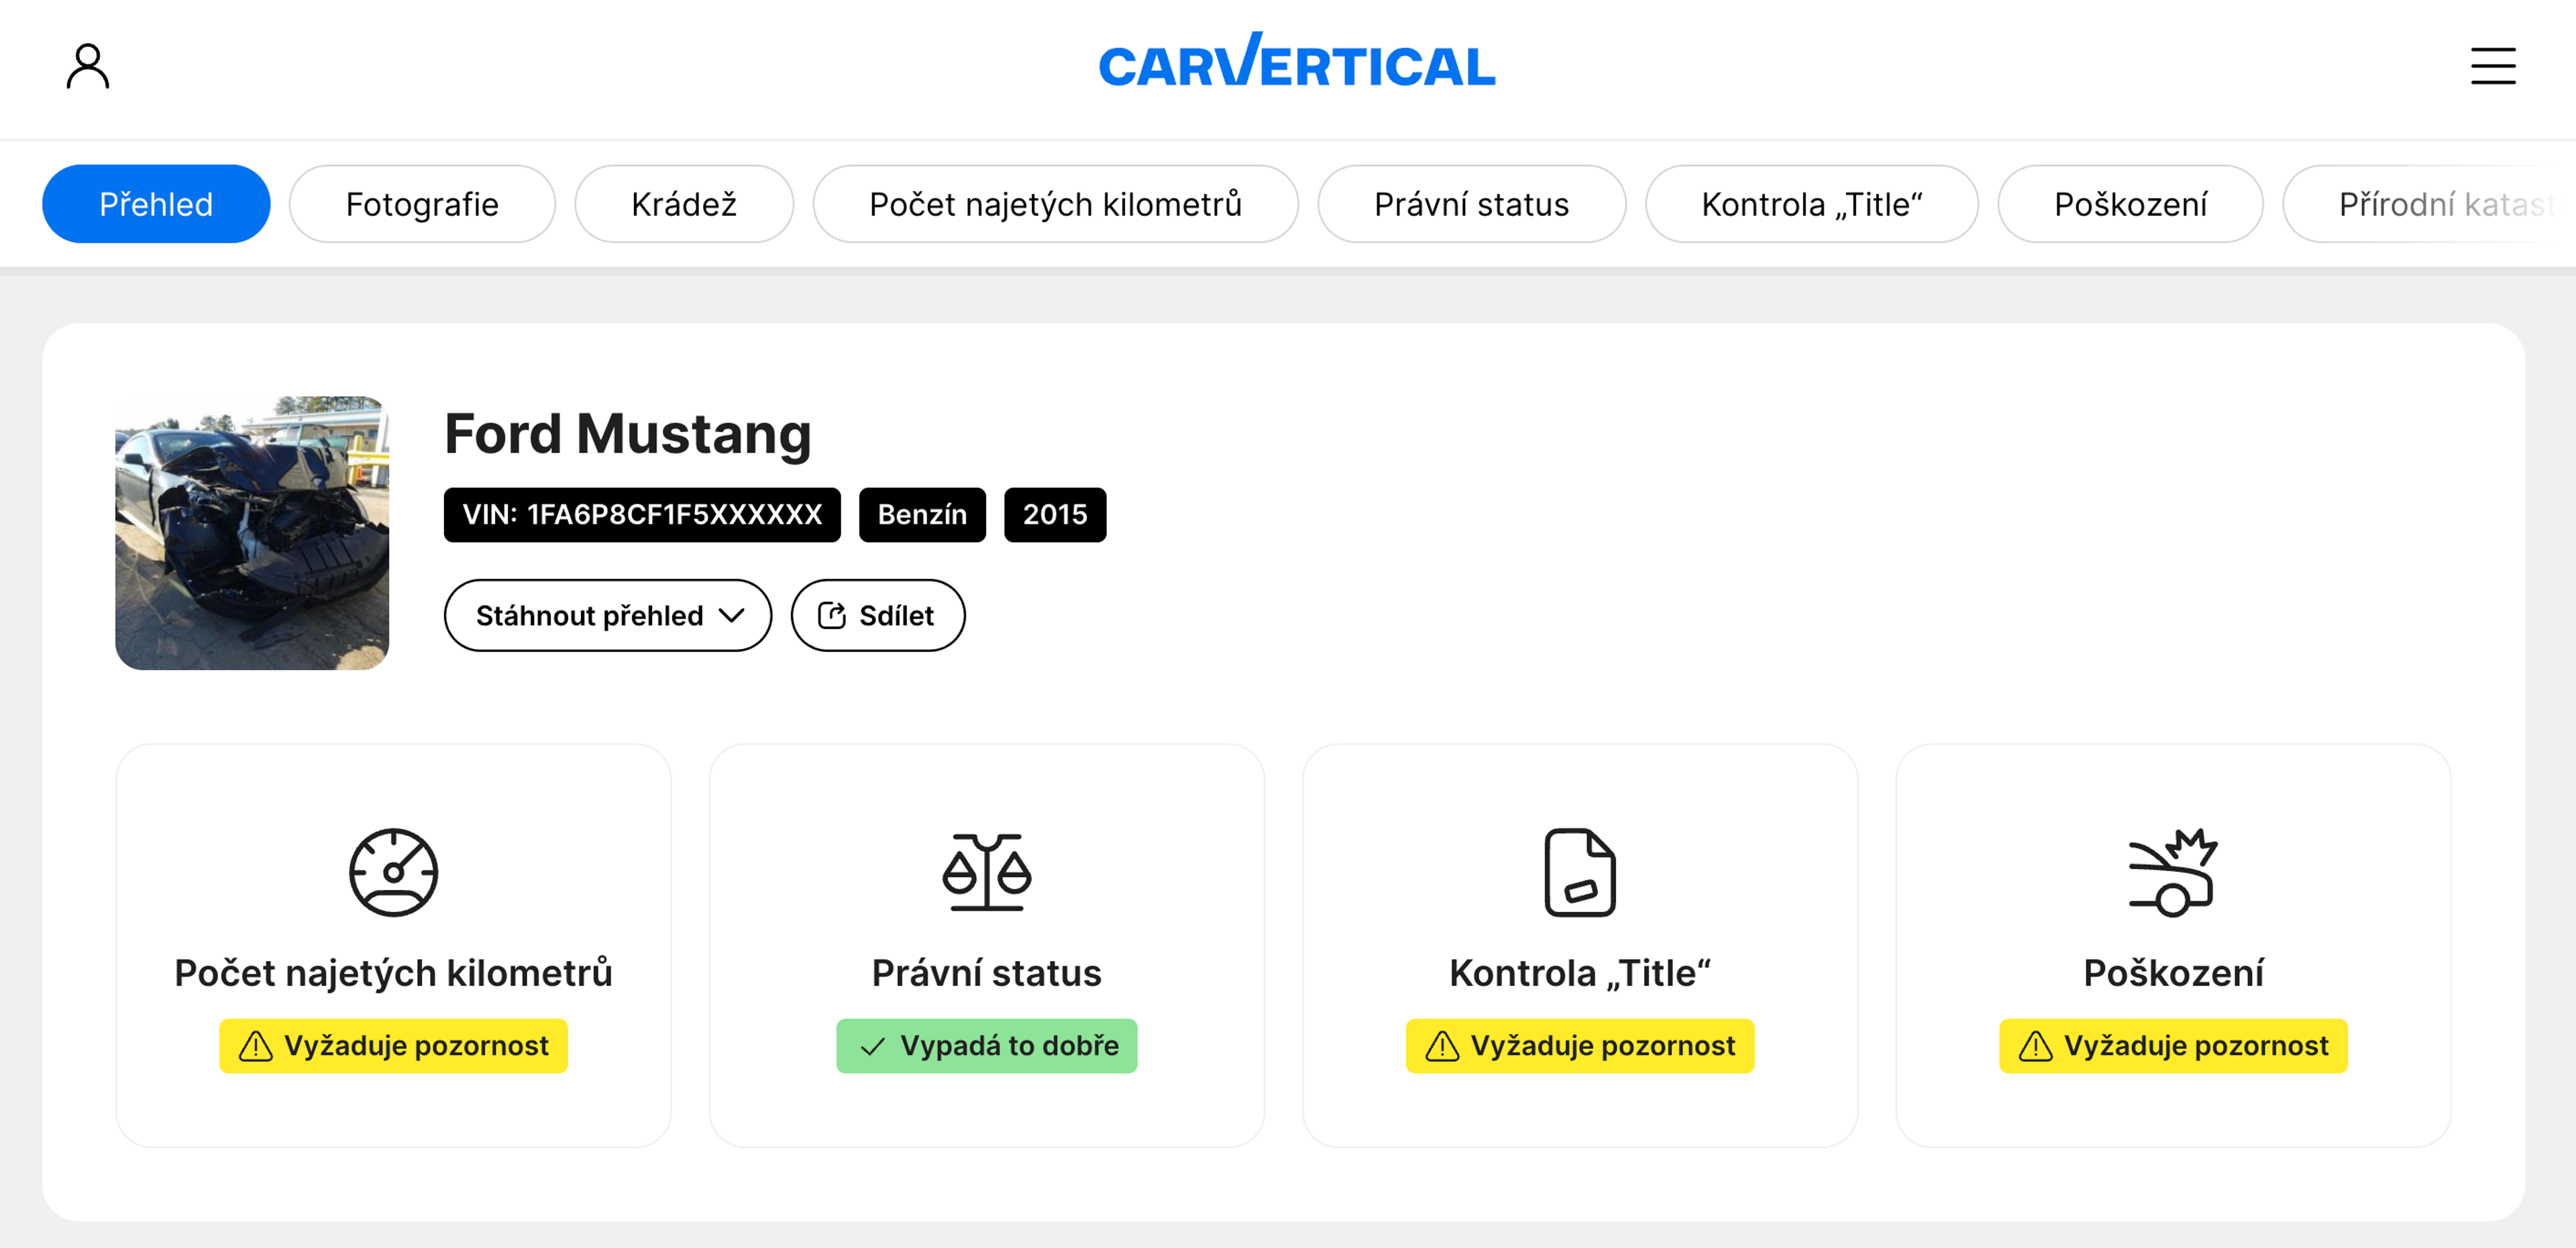Click mileage Vyžaduje pozornost badge
Viewport: 2576px width, 1248px height.
[x=393, y=1046]
